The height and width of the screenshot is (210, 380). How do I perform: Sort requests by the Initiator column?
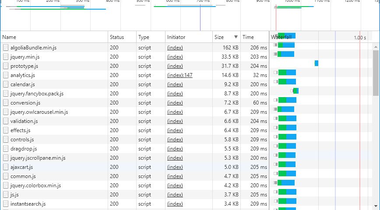pos(189,37)
